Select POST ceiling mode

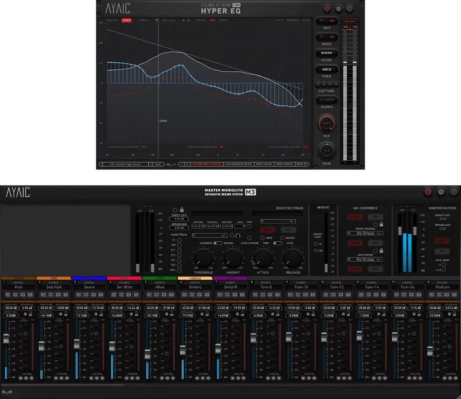point(224,20)
